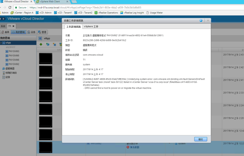Click console thumbnail in the 2:41 row

pos(46,84)
